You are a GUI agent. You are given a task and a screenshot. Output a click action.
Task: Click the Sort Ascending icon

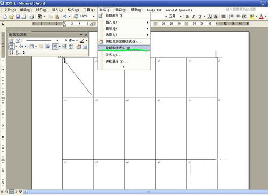coord(11,52)
